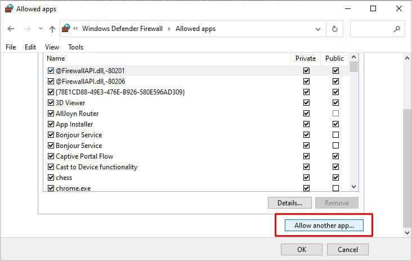Minimize the Allowed apps window
The image size is (412, 261).
348,8
